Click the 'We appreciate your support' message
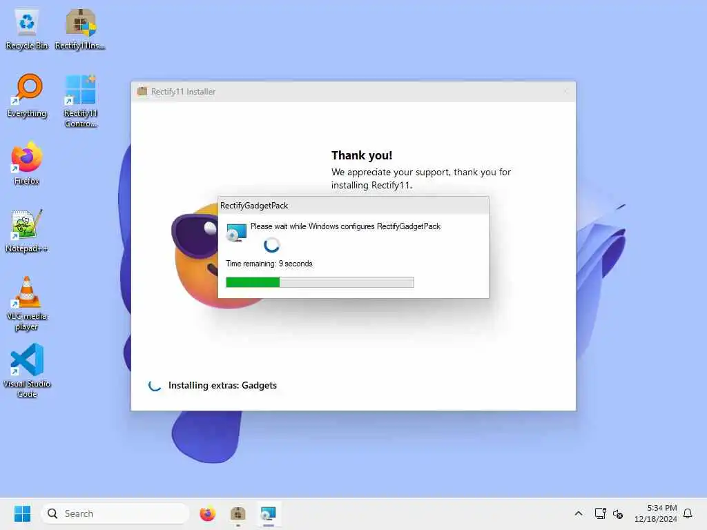 click(x=421, y=179)
